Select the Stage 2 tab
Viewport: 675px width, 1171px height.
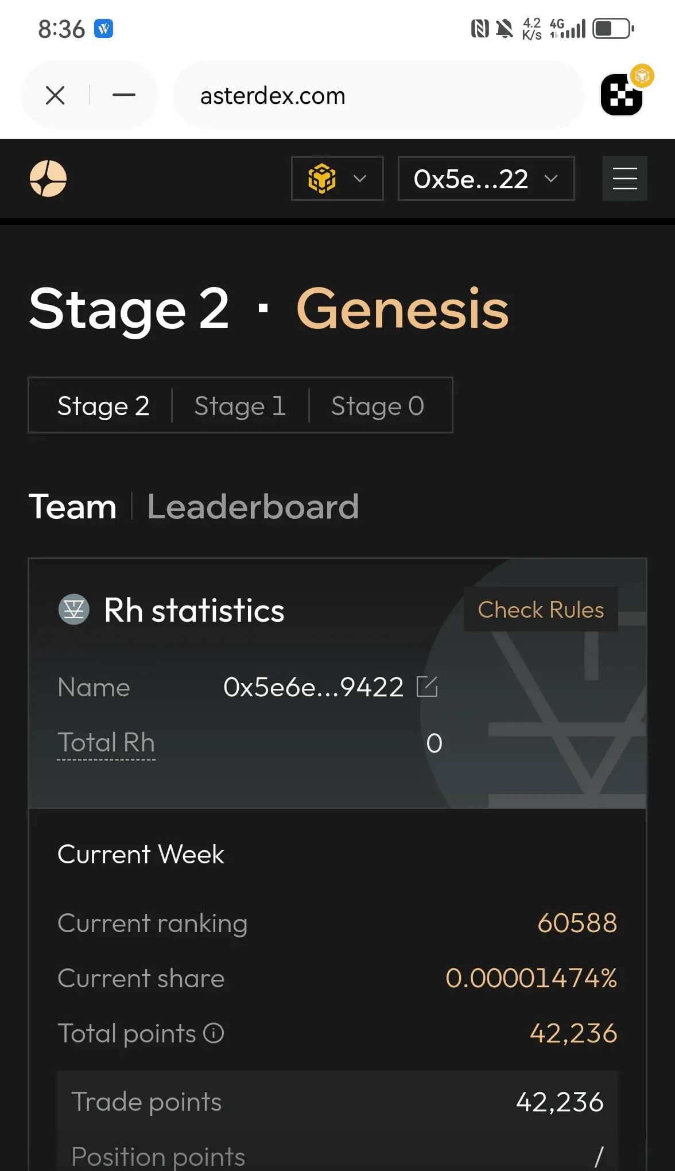tap(103, 406)
